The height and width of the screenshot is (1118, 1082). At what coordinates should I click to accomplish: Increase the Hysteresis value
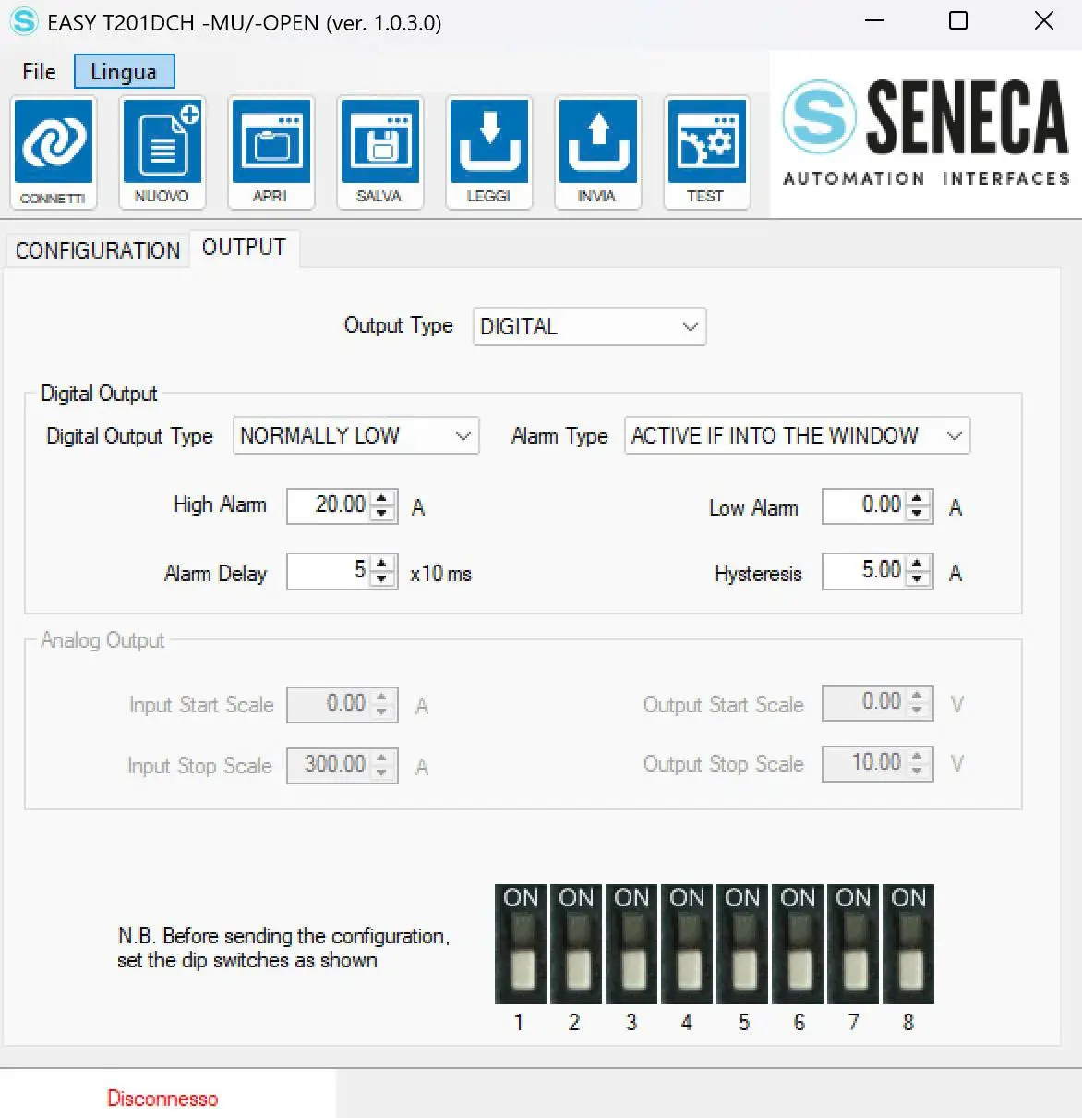(x=917, y=563)
